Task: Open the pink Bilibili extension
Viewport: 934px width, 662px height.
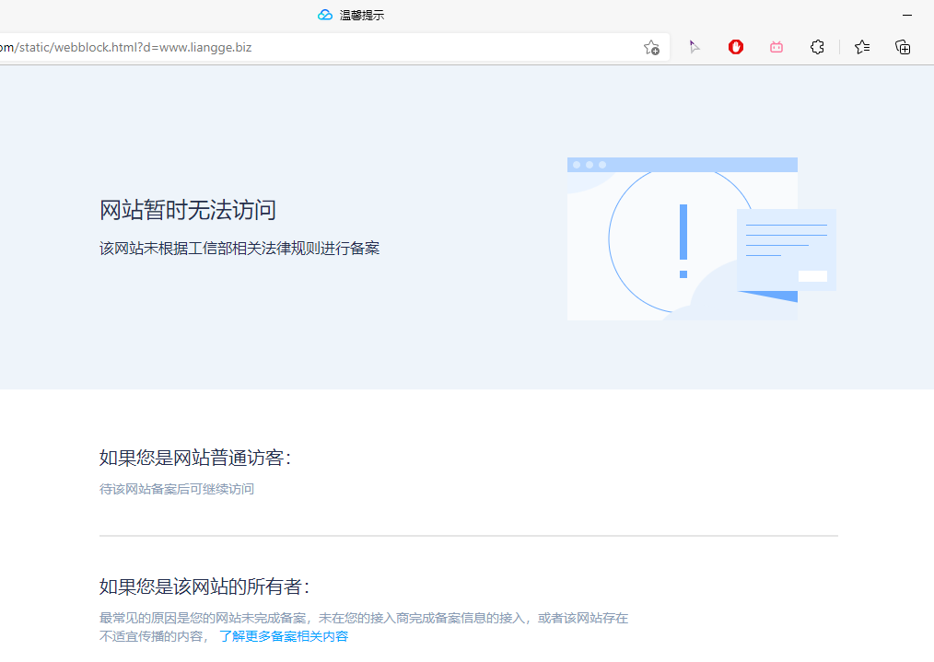Action: [x=776, y=46]
